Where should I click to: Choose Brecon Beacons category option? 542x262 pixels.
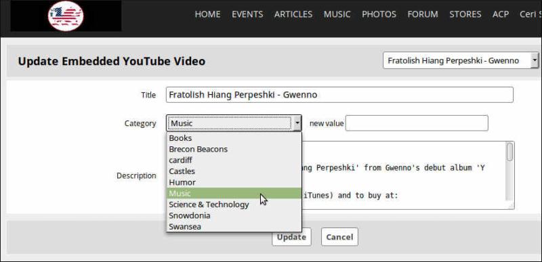pyautogui.click(x=234, y=149)
